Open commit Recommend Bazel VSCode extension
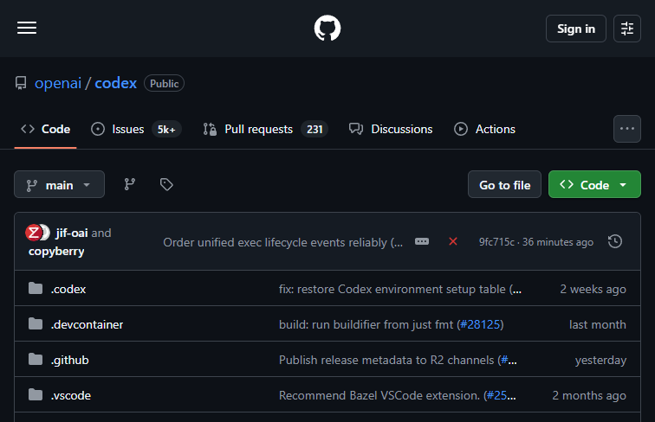655x422 pixels. (379, 395)
